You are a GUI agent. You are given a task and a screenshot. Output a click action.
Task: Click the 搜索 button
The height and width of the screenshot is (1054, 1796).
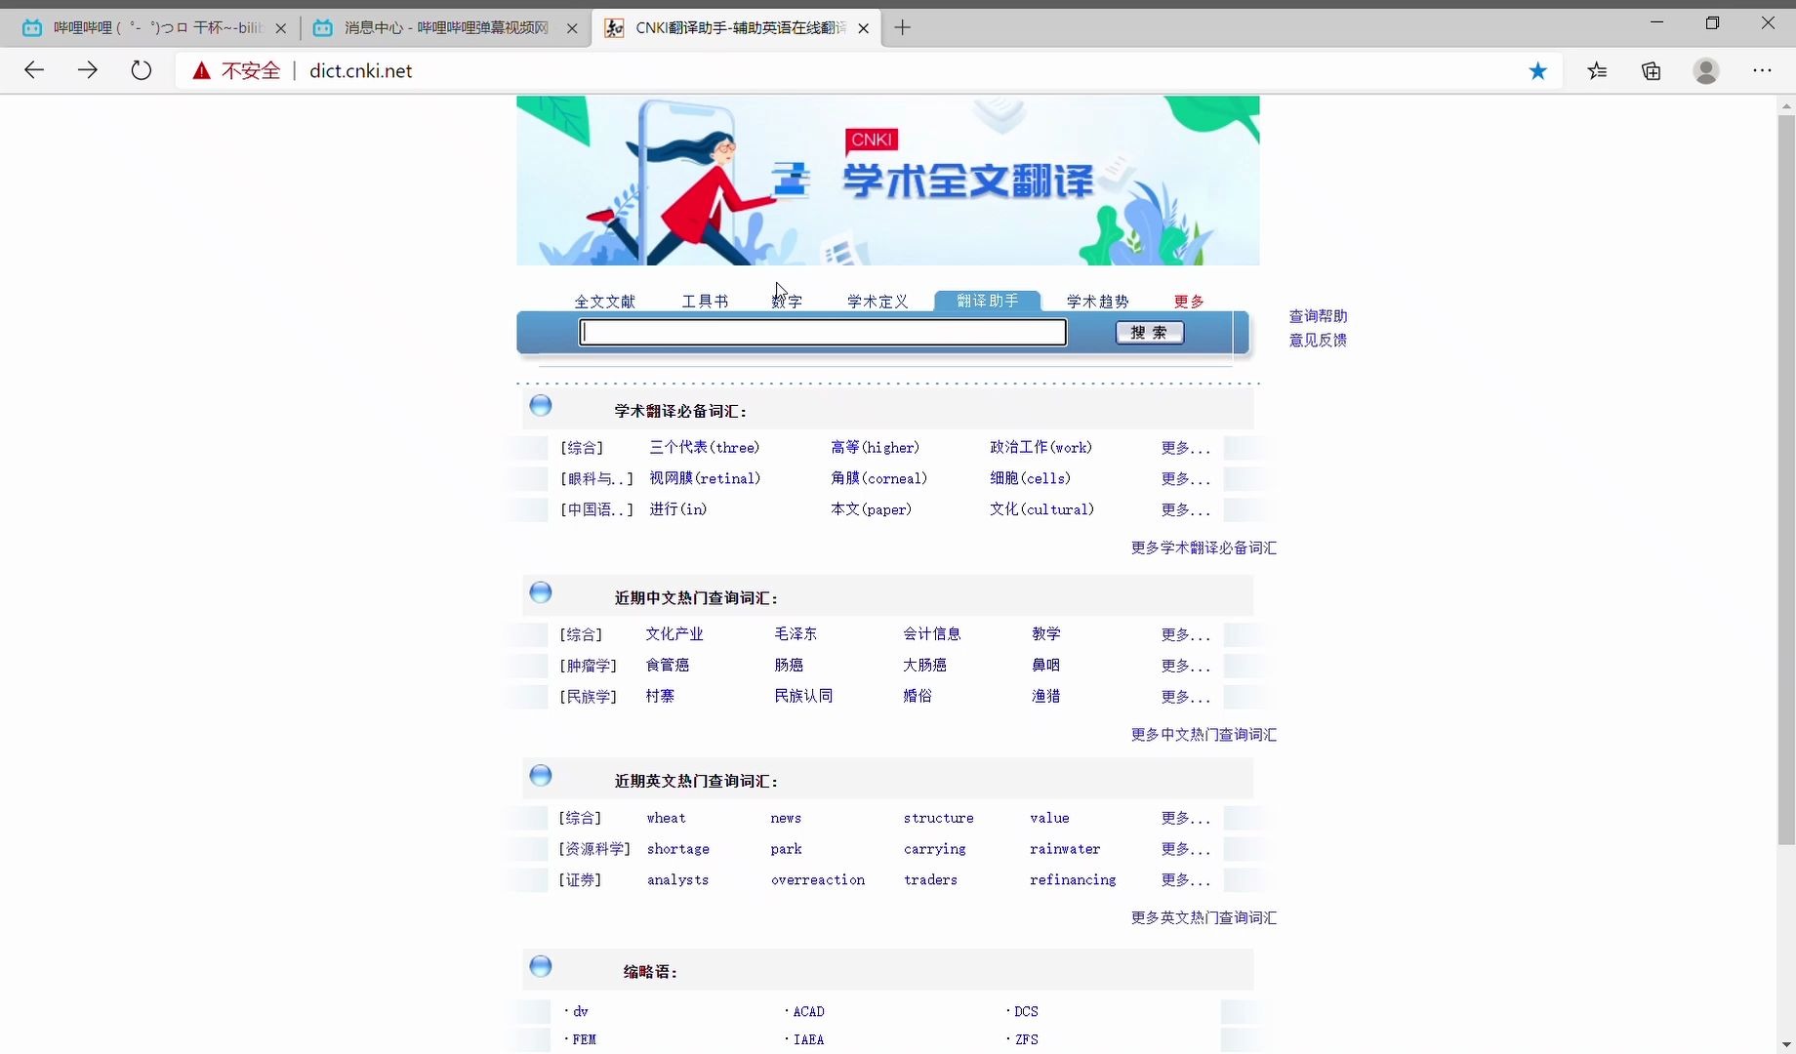point(1150,333)
